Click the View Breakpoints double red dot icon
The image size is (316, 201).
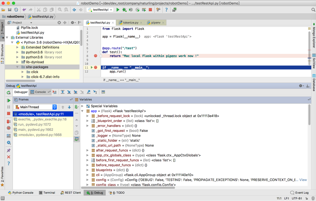tap(9, 121)
